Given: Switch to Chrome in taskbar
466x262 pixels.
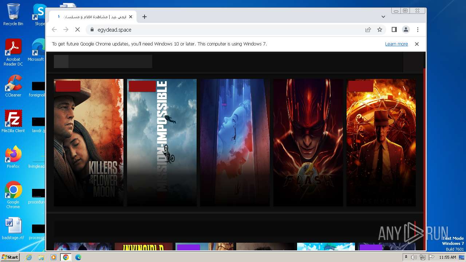Looking at the screenshot, I should (x=66, y=257).
